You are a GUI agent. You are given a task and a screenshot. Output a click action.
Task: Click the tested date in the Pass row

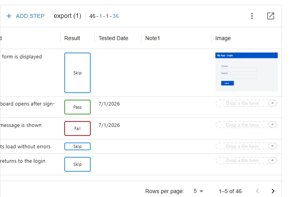[109, 104]
